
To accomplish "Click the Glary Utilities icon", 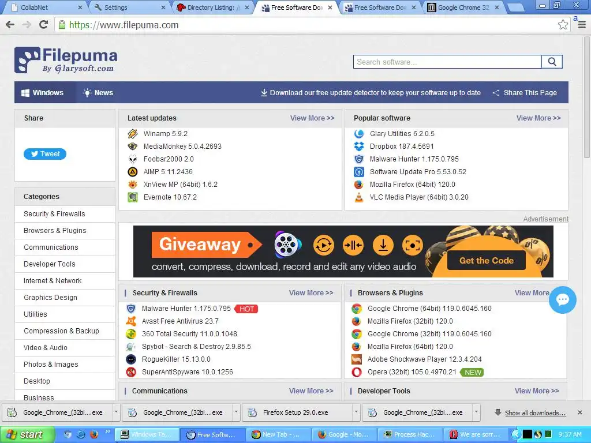I will point(359,134).
